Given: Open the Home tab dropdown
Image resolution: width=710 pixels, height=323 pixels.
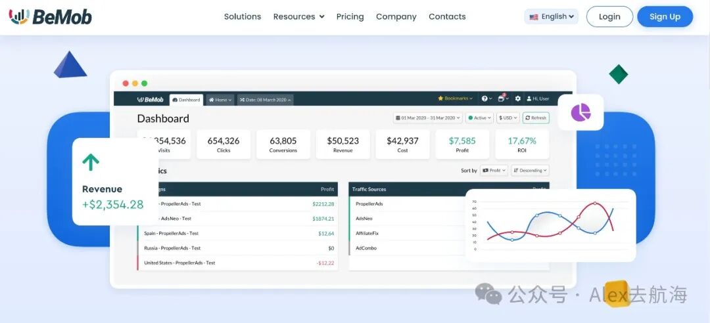Looking at the screenshot, I should tap(220, 100).
